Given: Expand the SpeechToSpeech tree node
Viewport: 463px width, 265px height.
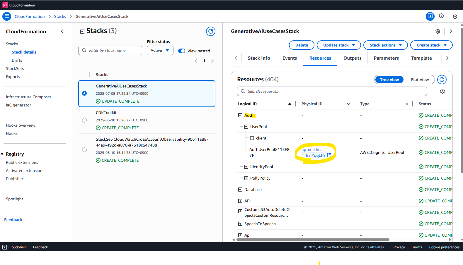Looking at the screenshot, I should [240, 224].
